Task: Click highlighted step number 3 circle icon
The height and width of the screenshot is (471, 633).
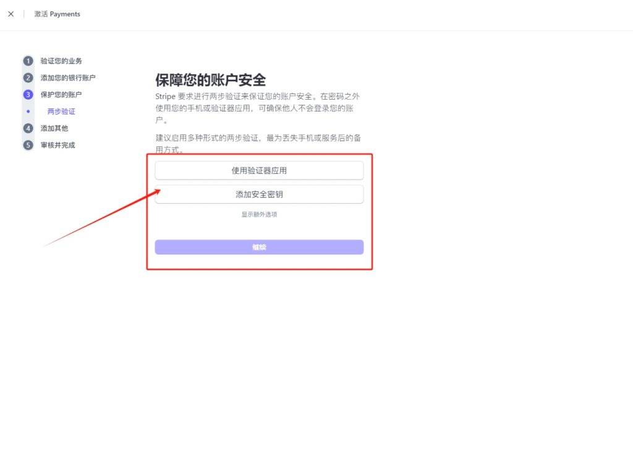Action: tap(28, 95)
